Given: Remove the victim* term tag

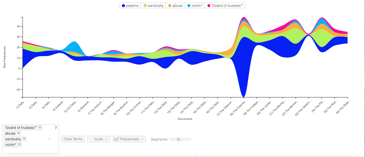Looking at the screenshot, I should pyautogui.click(x=19, y=145).
